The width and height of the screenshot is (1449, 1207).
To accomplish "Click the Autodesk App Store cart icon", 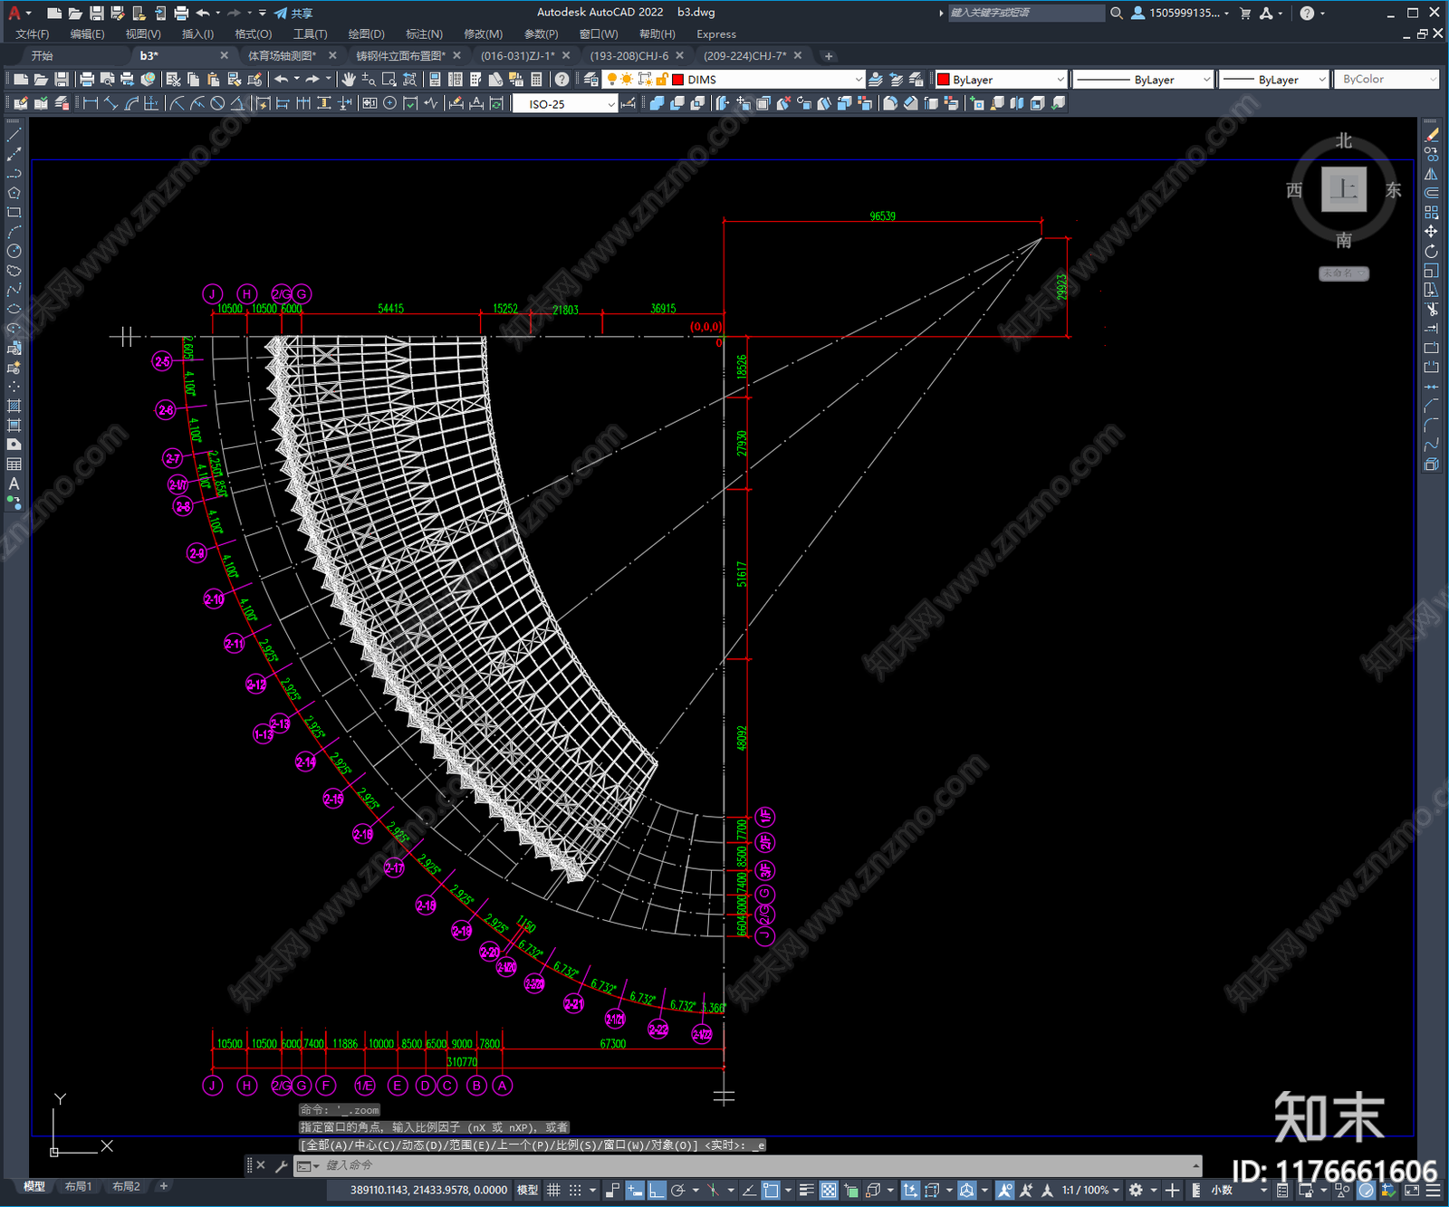I will [1245, 13].
